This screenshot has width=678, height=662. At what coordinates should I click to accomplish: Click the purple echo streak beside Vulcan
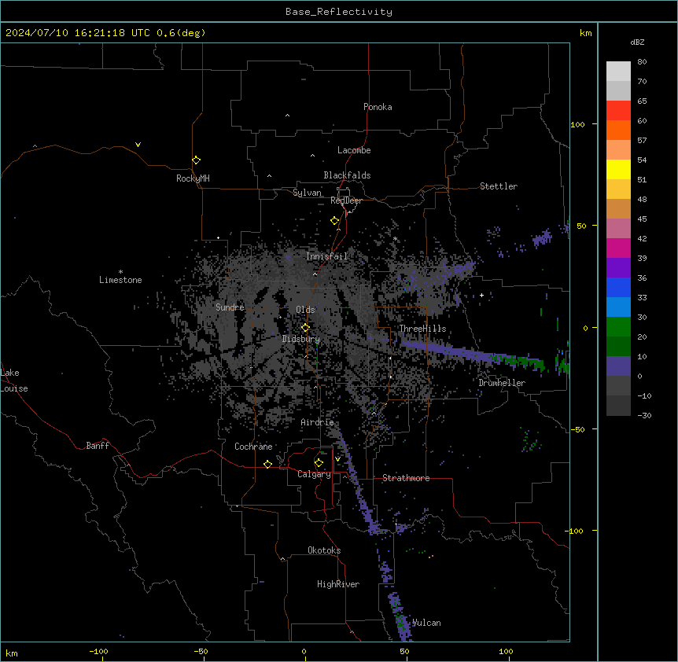[400, 616]
